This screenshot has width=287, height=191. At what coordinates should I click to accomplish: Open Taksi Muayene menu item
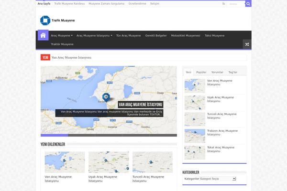(x=214, y=36)
